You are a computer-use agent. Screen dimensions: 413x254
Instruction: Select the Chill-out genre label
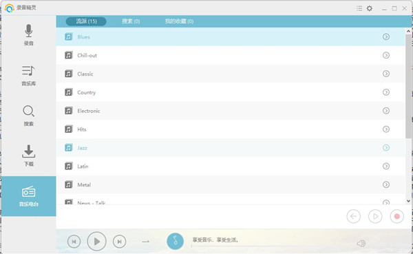point(87,55)
